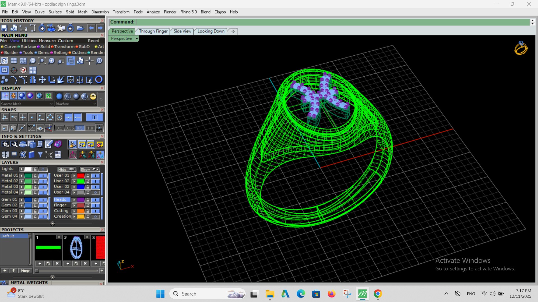Open the Transform menu in menu bar
This screenshot has height=302, width=538.
pyautogui.click(x=121, y=12)
